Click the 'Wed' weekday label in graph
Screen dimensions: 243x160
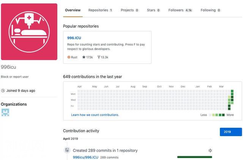(73, 100)
